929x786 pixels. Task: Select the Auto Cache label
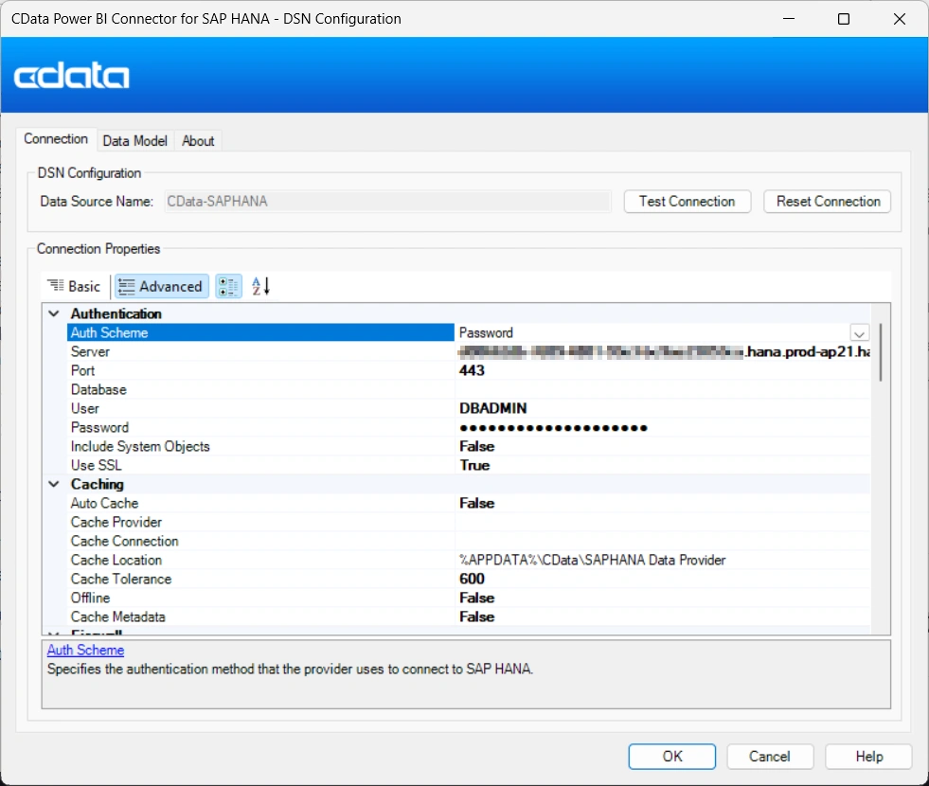105,504
